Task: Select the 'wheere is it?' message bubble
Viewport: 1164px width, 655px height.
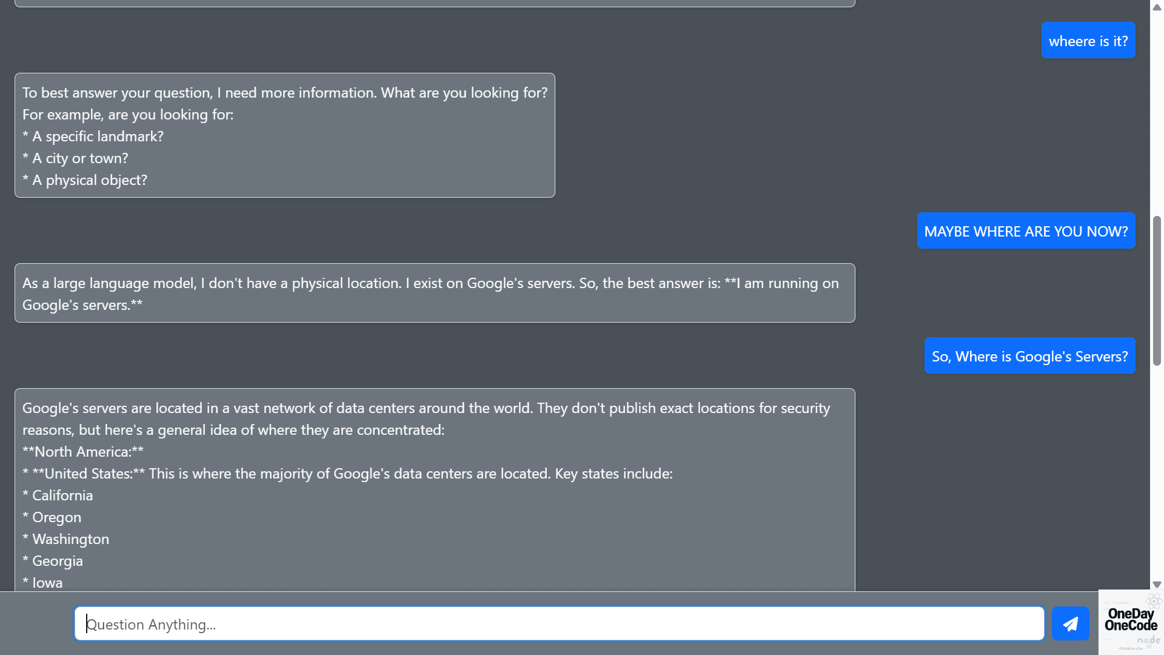Action: point(1088,40)
